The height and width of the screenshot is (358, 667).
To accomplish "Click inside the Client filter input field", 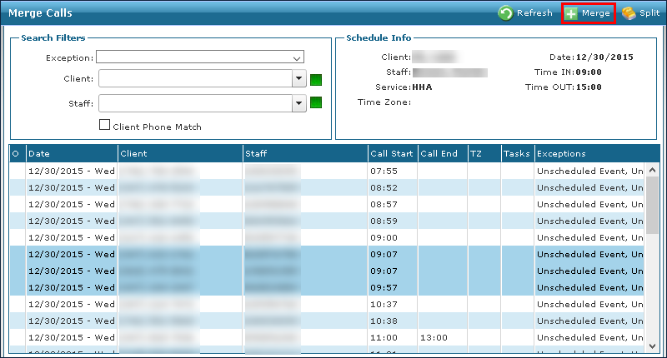I will tap(194, 80).
